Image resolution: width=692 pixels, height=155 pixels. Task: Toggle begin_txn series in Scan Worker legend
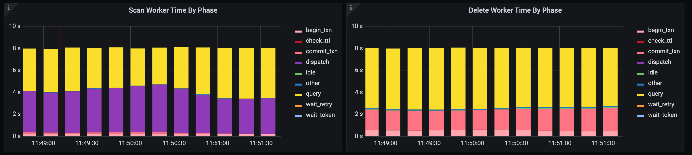318,30
